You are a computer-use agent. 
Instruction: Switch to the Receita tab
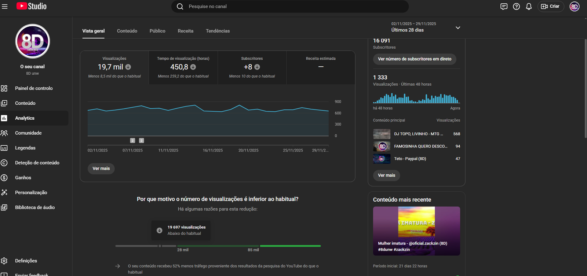pos(185,31)
